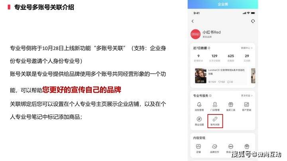Click info icon beside 近7日数据
Viewport: 287px width, 161px height.
209,48
